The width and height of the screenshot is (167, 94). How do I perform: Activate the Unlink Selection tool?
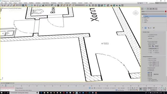(11, 5)
